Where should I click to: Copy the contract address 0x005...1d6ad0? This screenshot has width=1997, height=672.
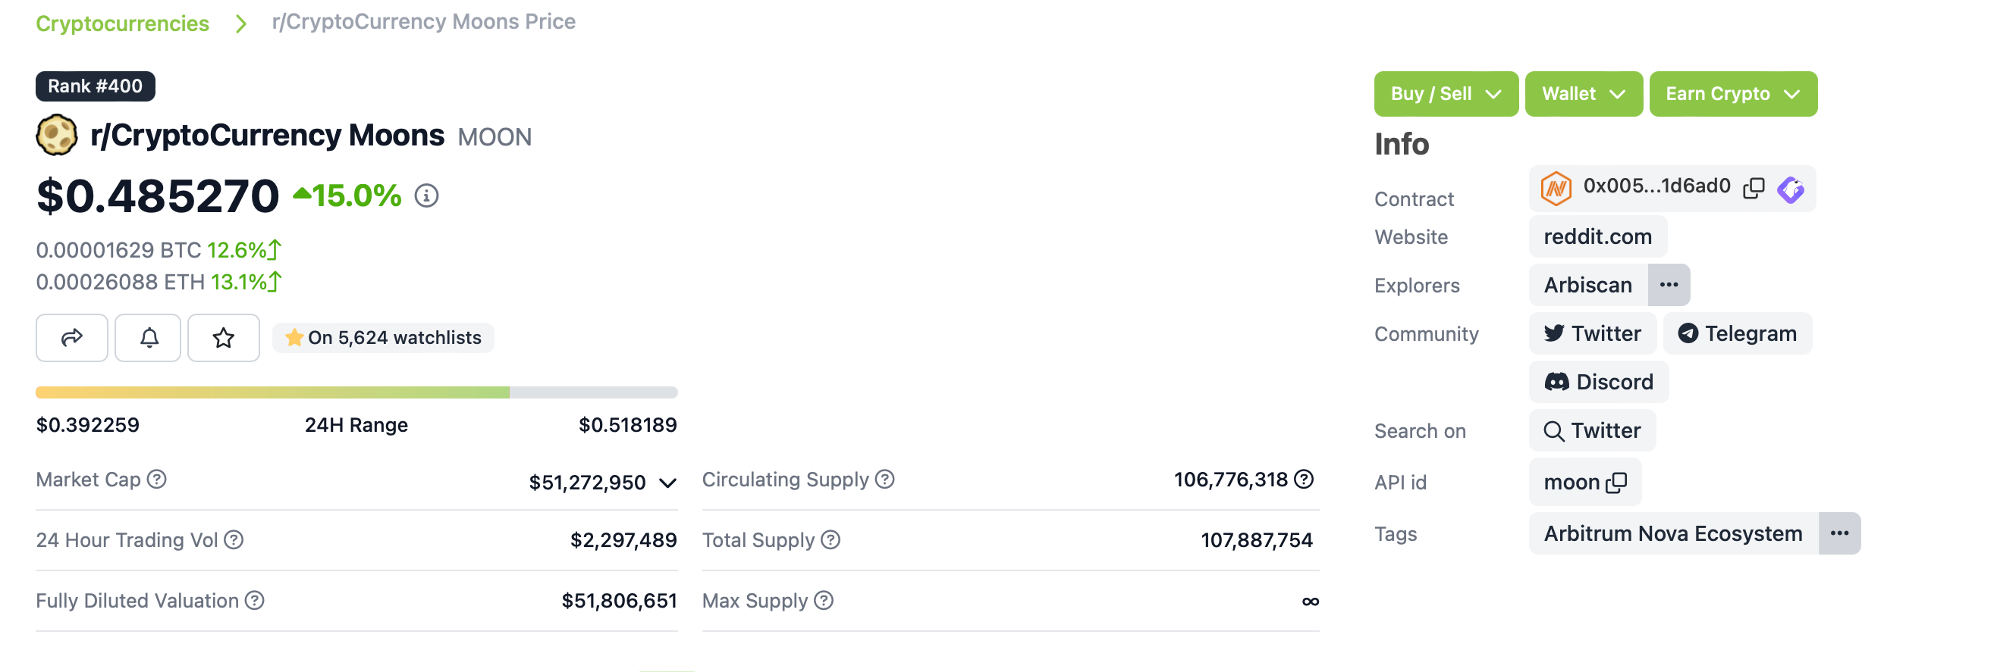point(1753,188)
